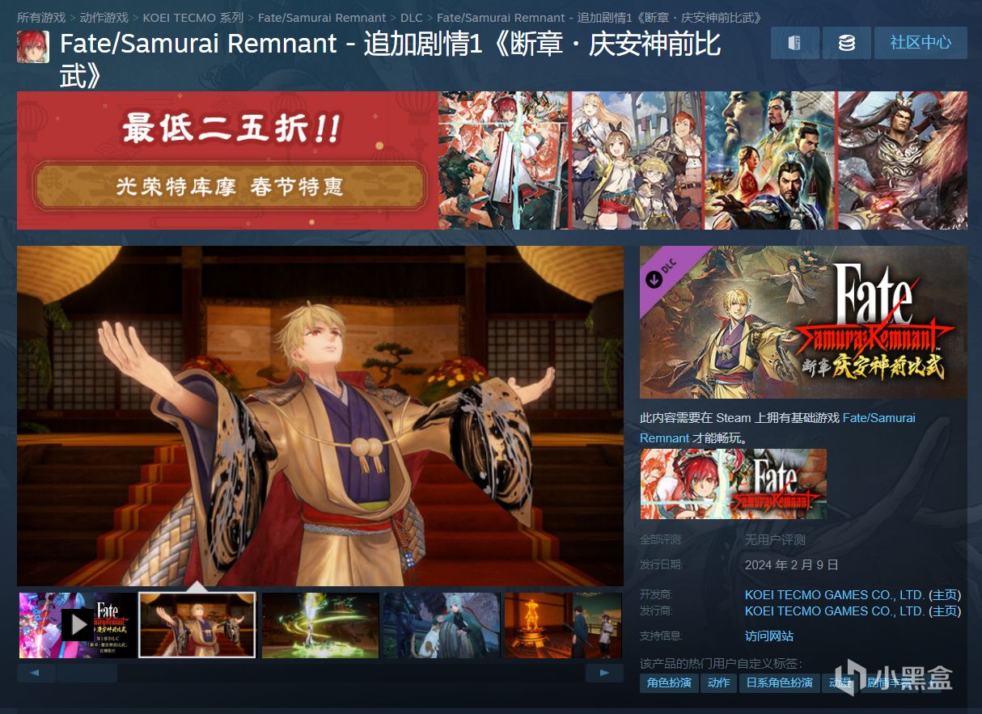Click the screenshot strip scrollbar handle
982x714 pixels.
tap(87, 673)
